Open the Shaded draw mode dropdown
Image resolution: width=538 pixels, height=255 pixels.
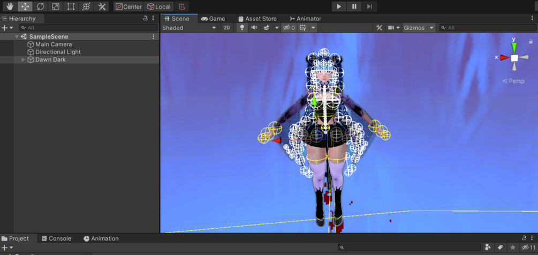click(x=189, y=28)
